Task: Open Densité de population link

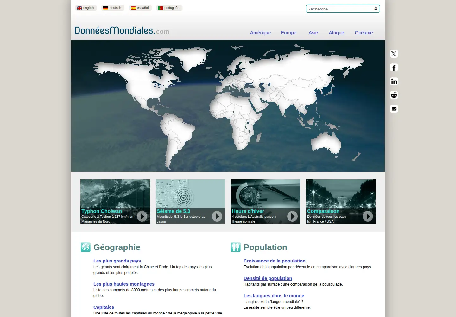Action: point(268,278)
